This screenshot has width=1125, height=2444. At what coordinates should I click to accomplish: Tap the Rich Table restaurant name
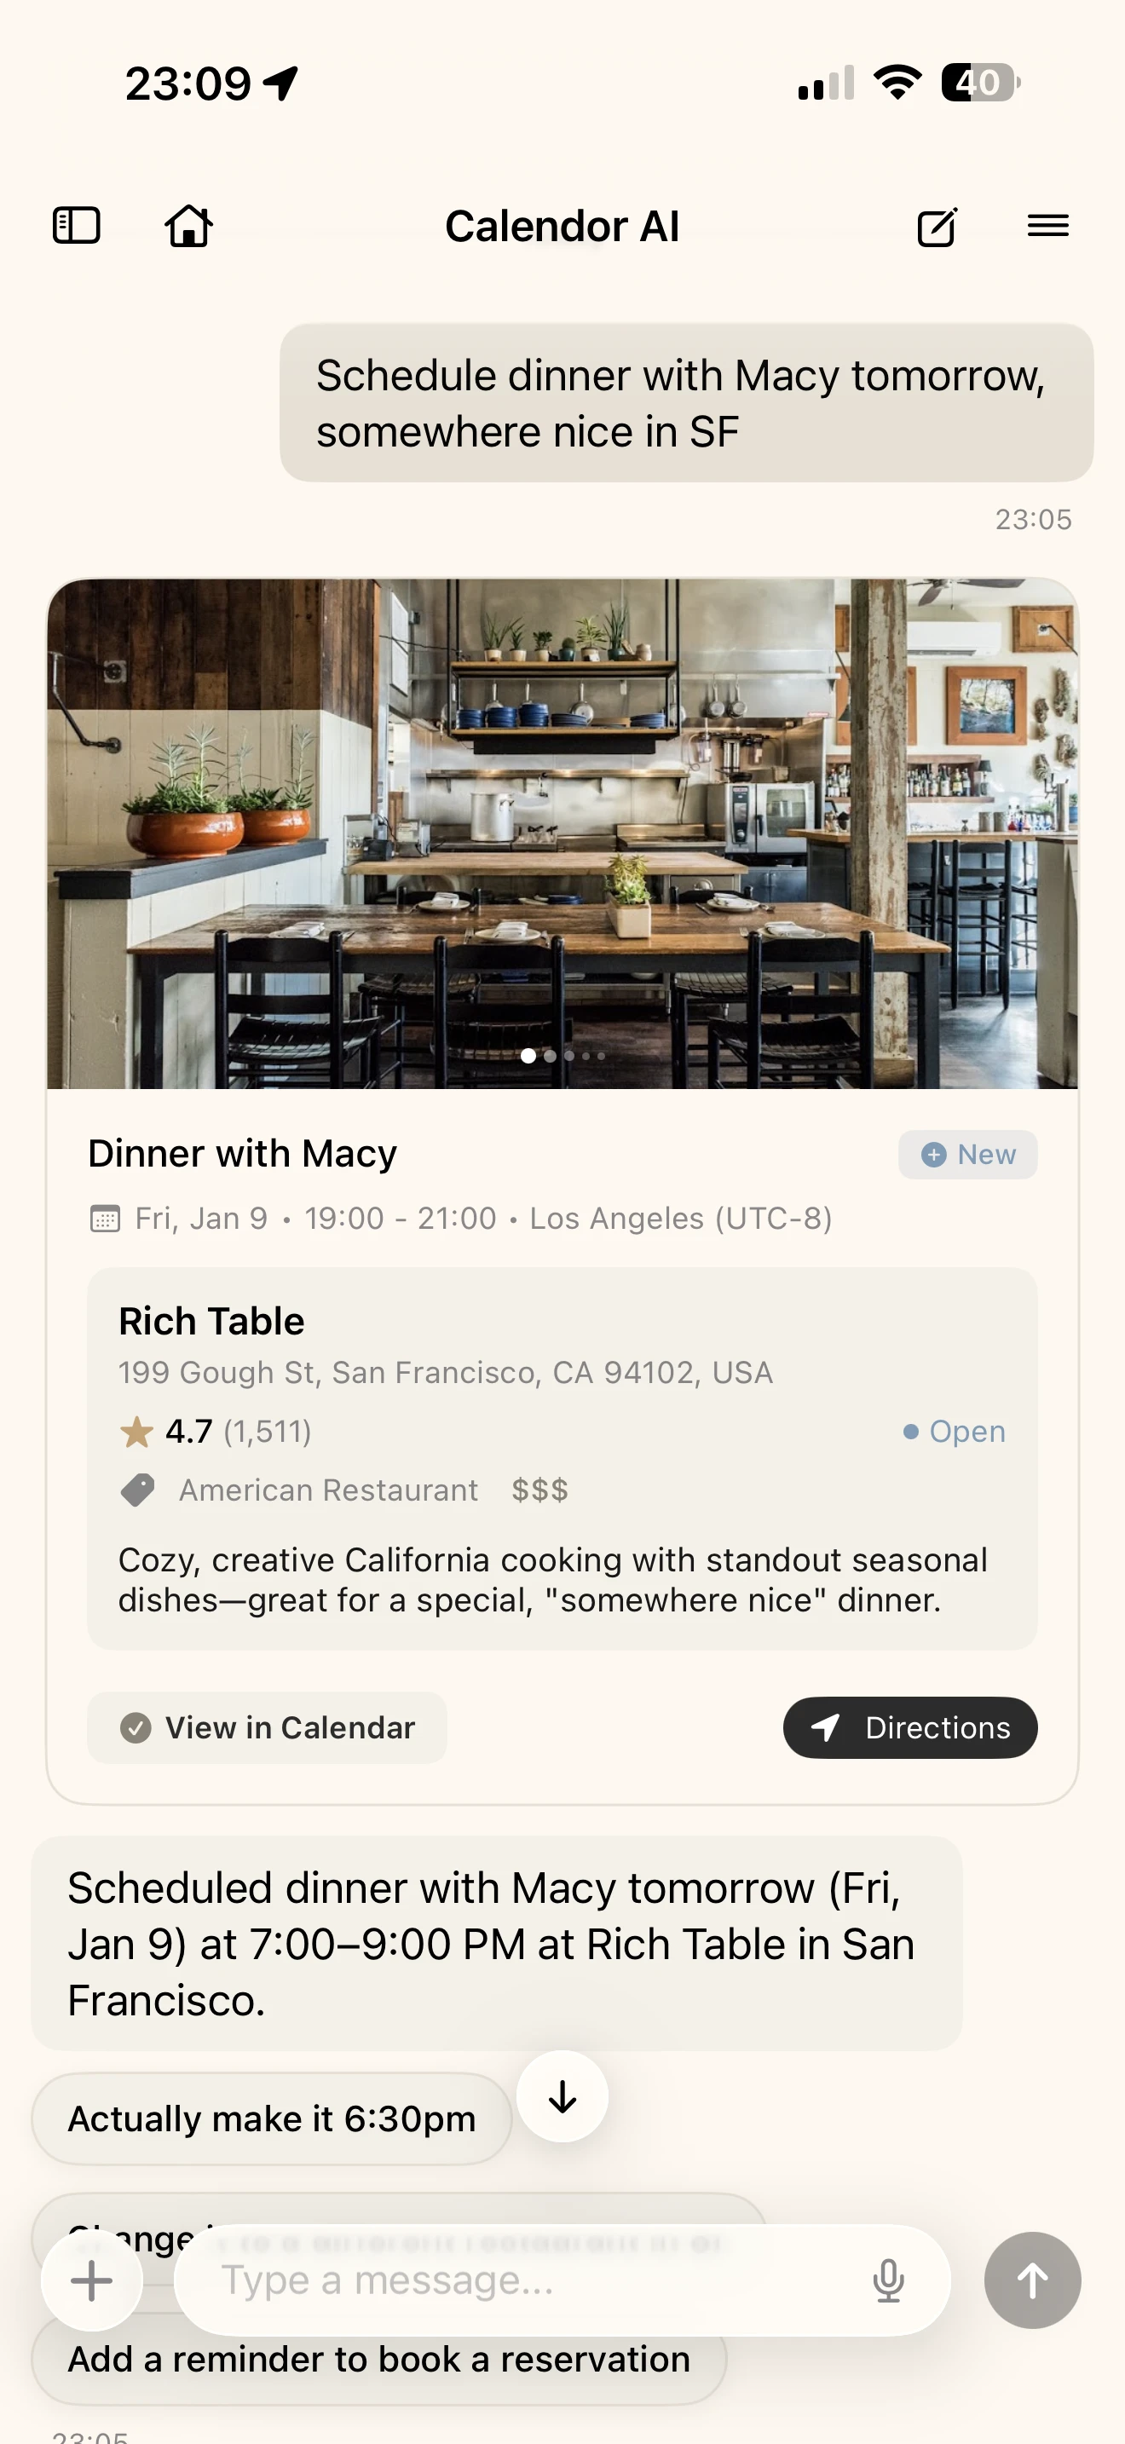pos(211,1322)
